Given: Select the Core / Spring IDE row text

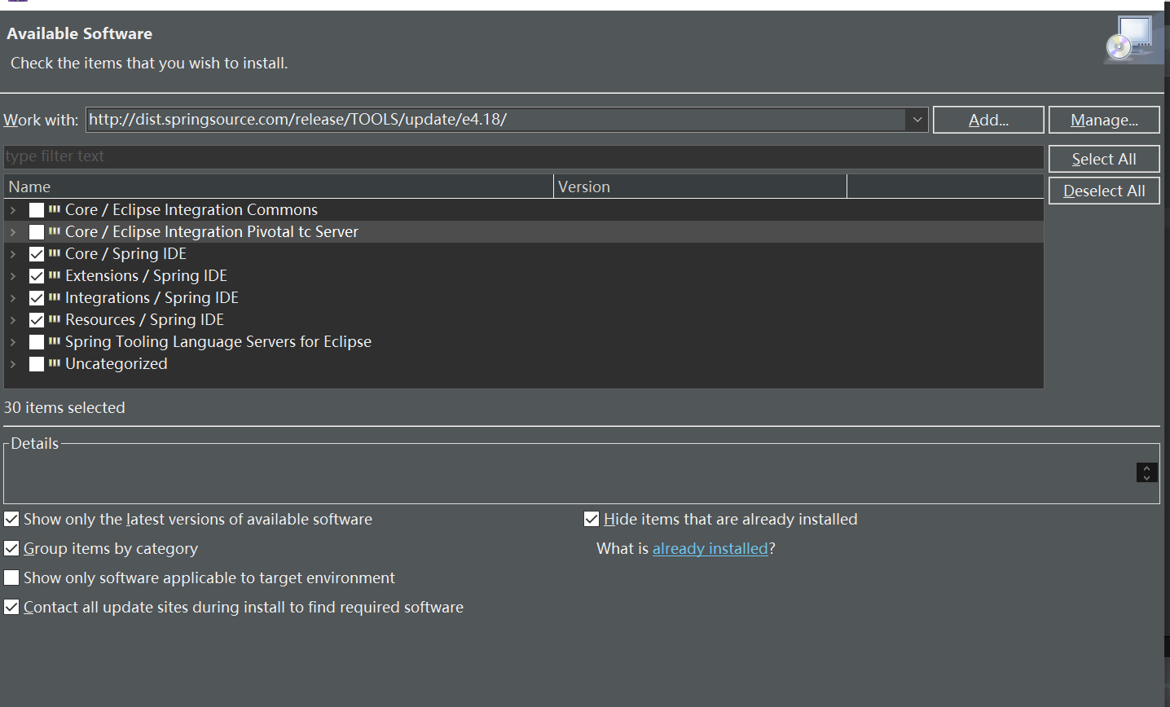Looking at the screenshot, I should (x=125, y=253).
